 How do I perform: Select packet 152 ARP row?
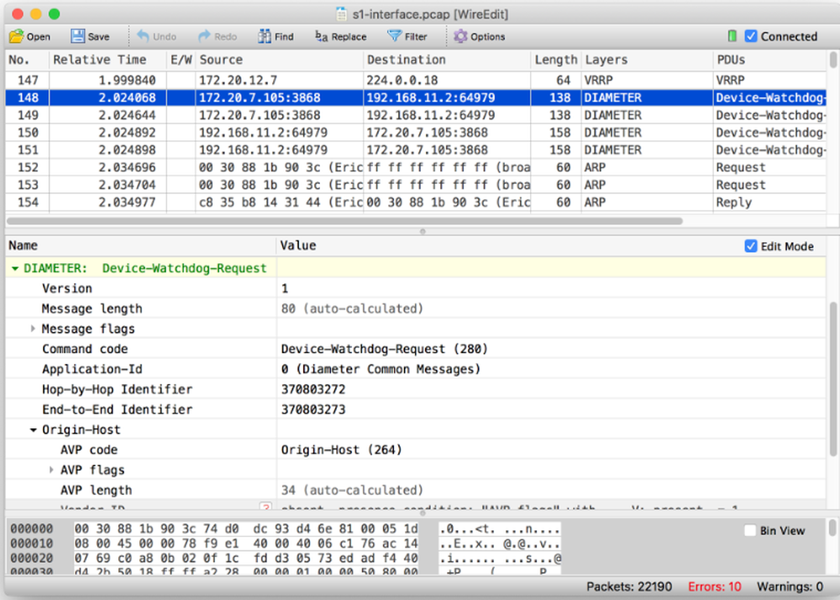coord(415,168)
